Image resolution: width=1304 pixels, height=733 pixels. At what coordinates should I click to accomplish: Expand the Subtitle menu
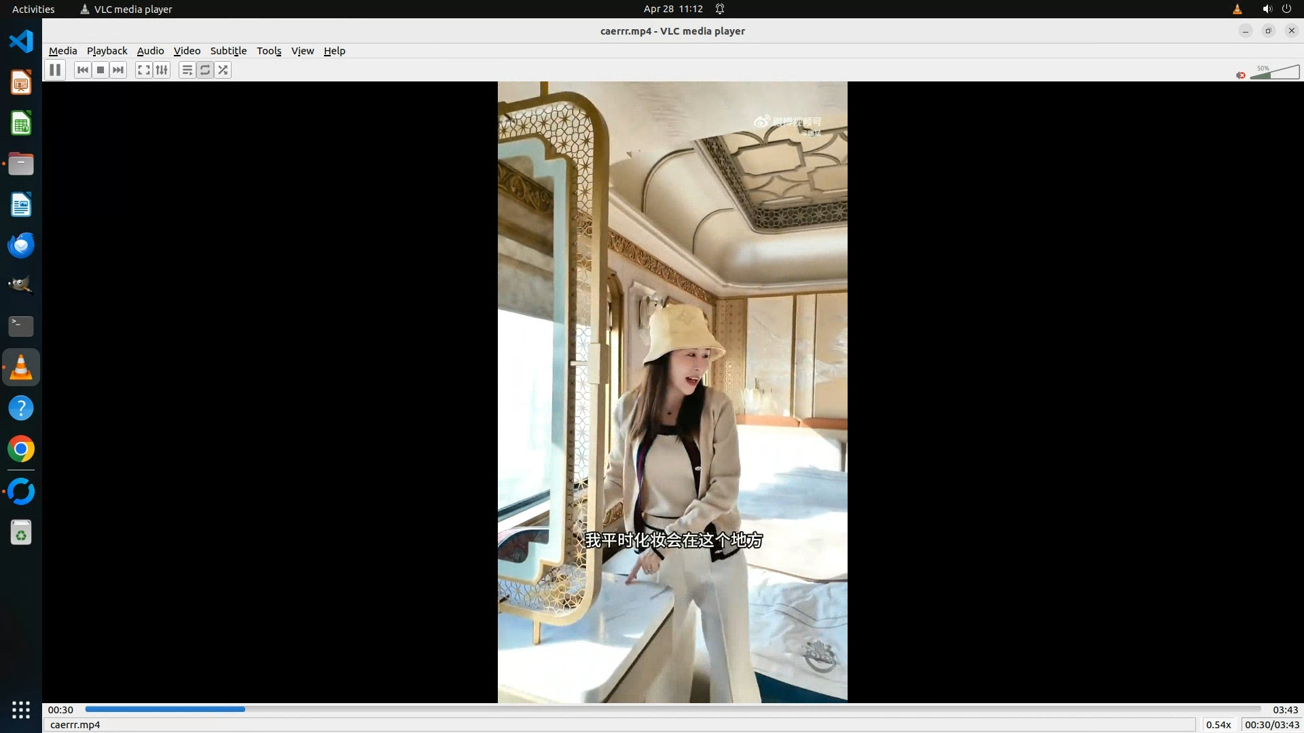pyautogui.click(x=228, y=51)
